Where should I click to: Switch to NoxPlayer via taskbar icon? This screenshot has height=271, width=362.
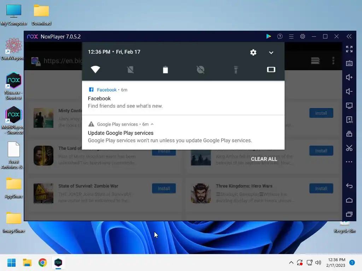(58, 263)
